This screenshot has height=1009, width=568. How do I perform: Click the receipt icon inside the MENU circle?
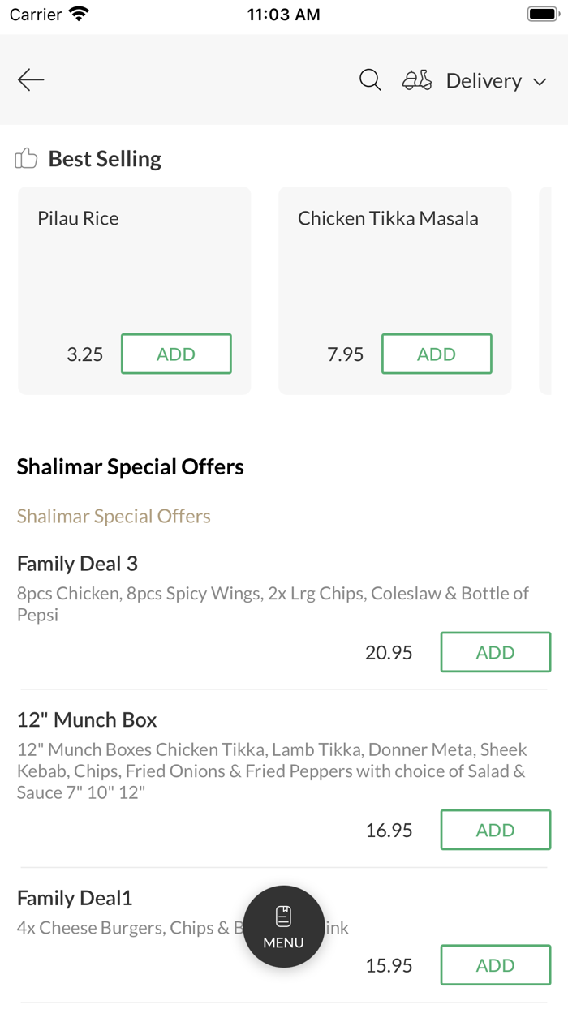tap(283, 915)
